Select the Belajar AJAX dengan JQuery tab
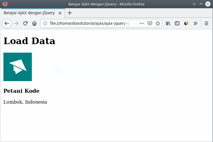This screenshot has width=213, height=142. [x=29, y=13]
